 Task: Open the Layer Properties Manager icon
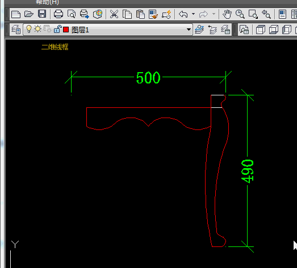click(x=16, y=30)
